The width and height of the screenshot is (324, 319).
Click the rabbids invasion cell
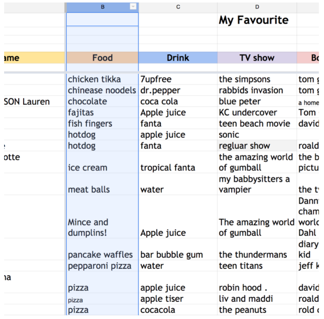point(257,90)
